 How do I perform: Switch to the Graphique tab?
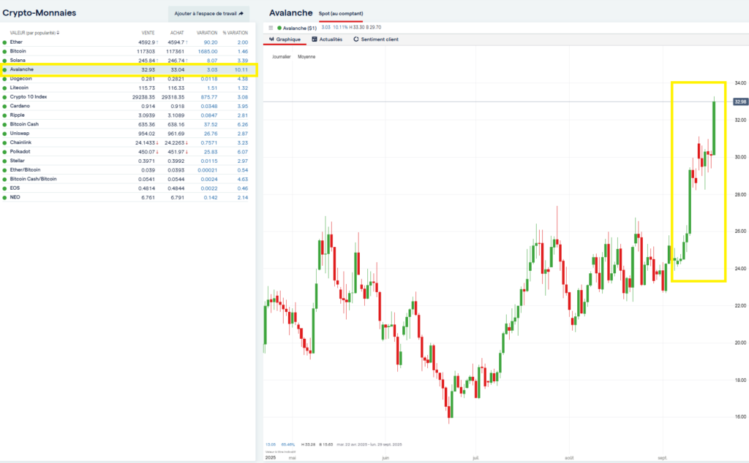coord(285,39)
